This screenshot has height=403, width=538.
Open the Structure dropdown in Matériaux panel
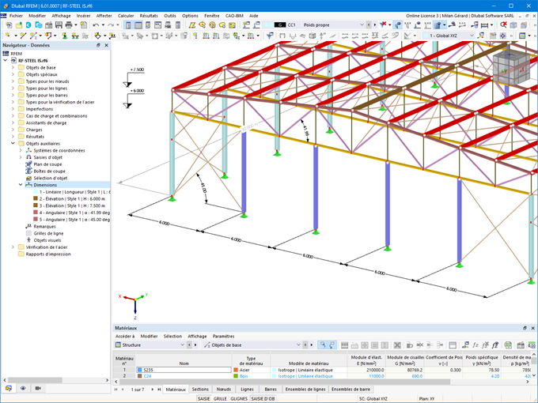coord(183,345)
